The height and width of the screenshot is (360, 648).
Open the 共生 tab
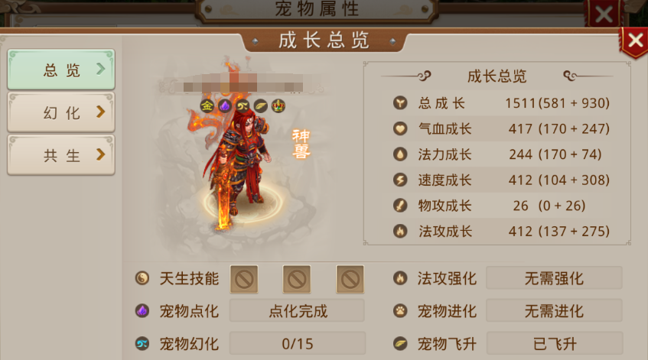61,155
